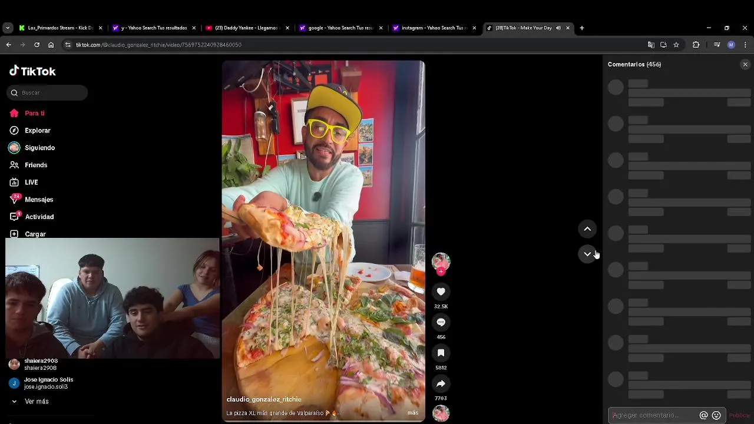The image size is (754, 424).
Task: Go to previous video arrow
Action: coord(587,228)
